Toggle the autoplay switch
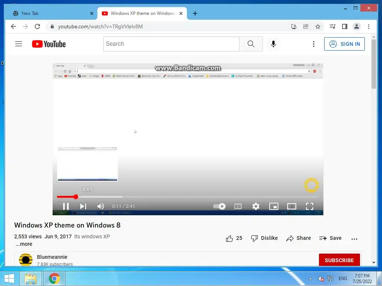Screen dimensions: 382x286 pos(219,206)
